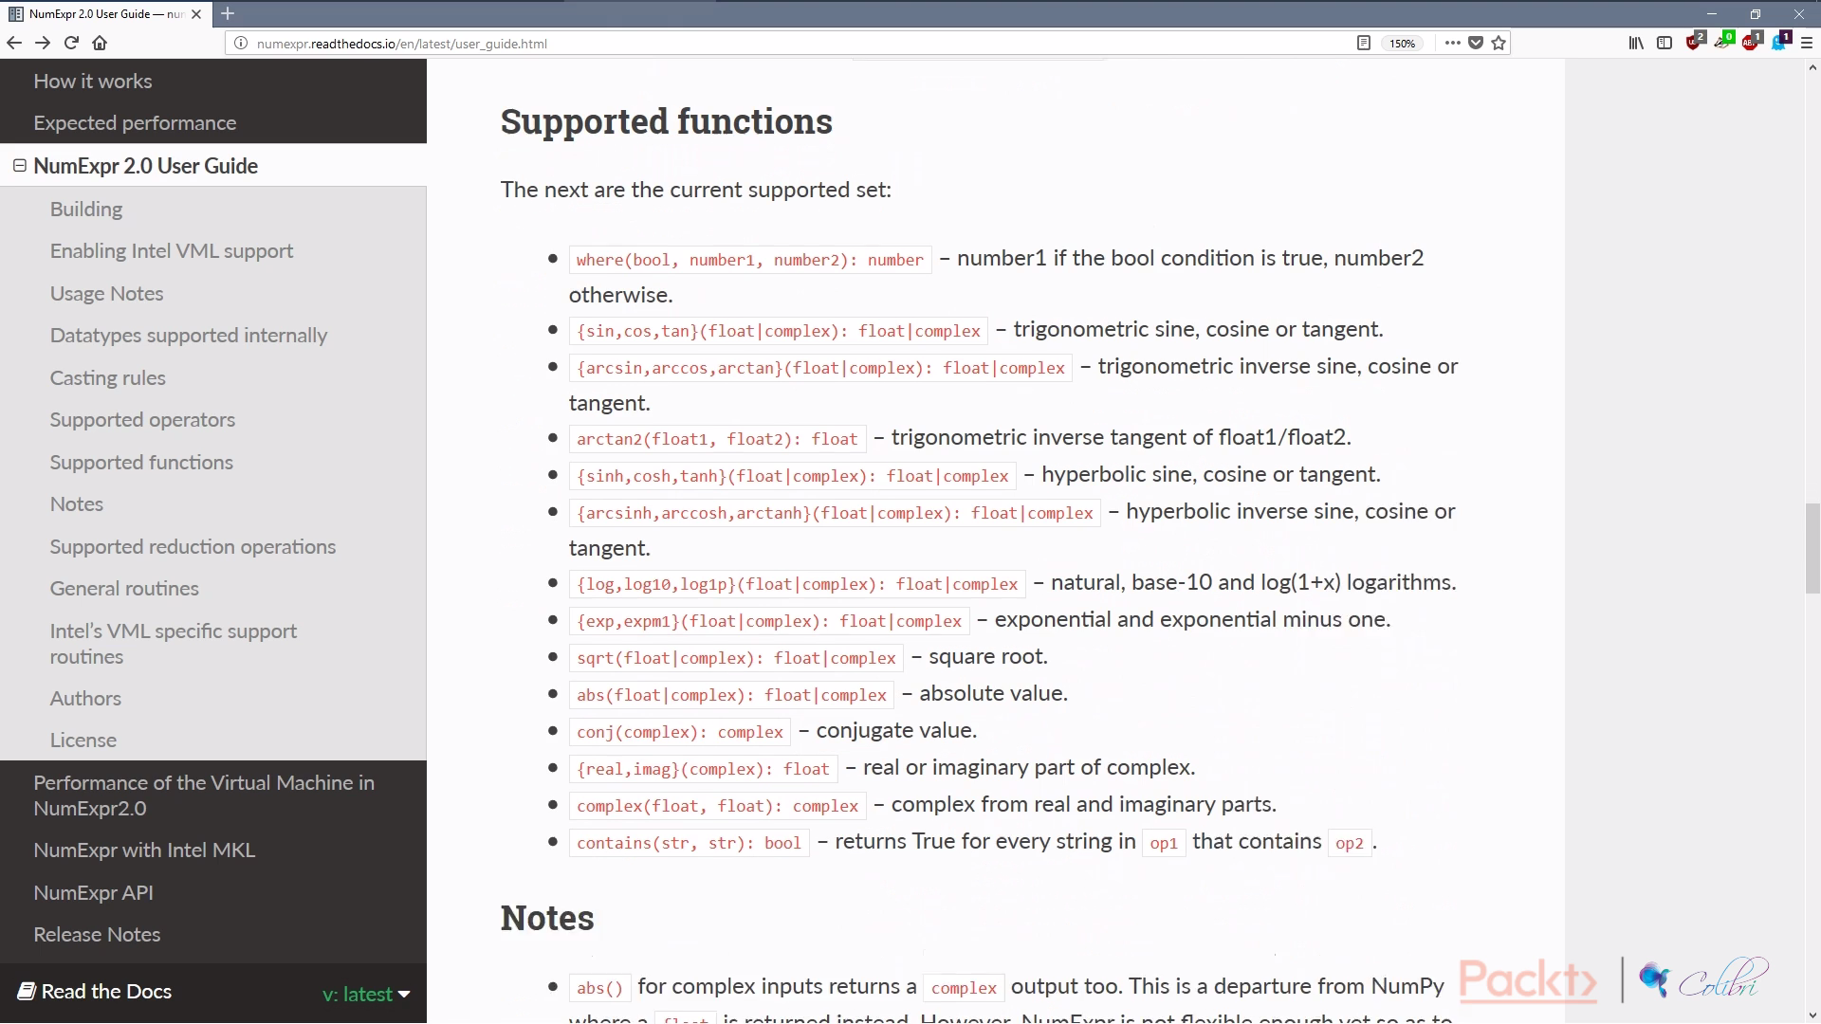Open the Library bookshelf icon

[x=1636, y=43]
